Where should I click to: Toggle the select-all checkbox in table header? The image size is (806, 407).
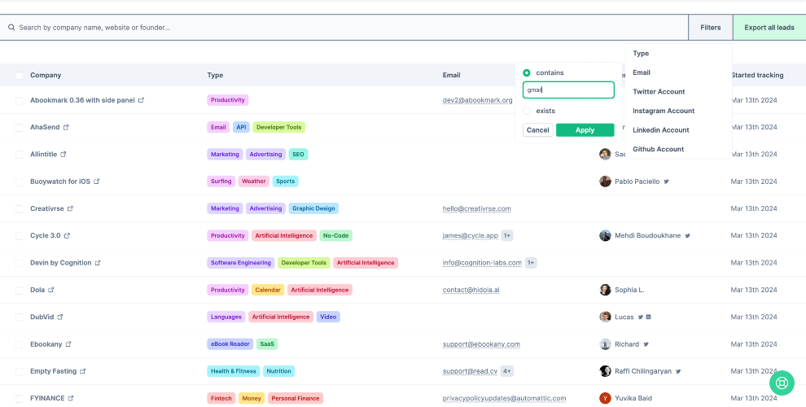pos(19,76)
